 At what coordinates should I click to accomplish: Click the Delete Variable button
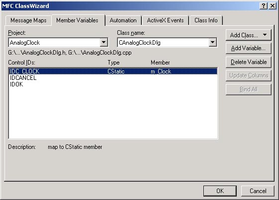248,62
